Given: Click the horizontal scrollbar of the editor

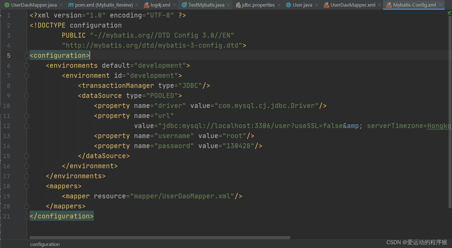Looking at the screenshot, I should point(160,238).
